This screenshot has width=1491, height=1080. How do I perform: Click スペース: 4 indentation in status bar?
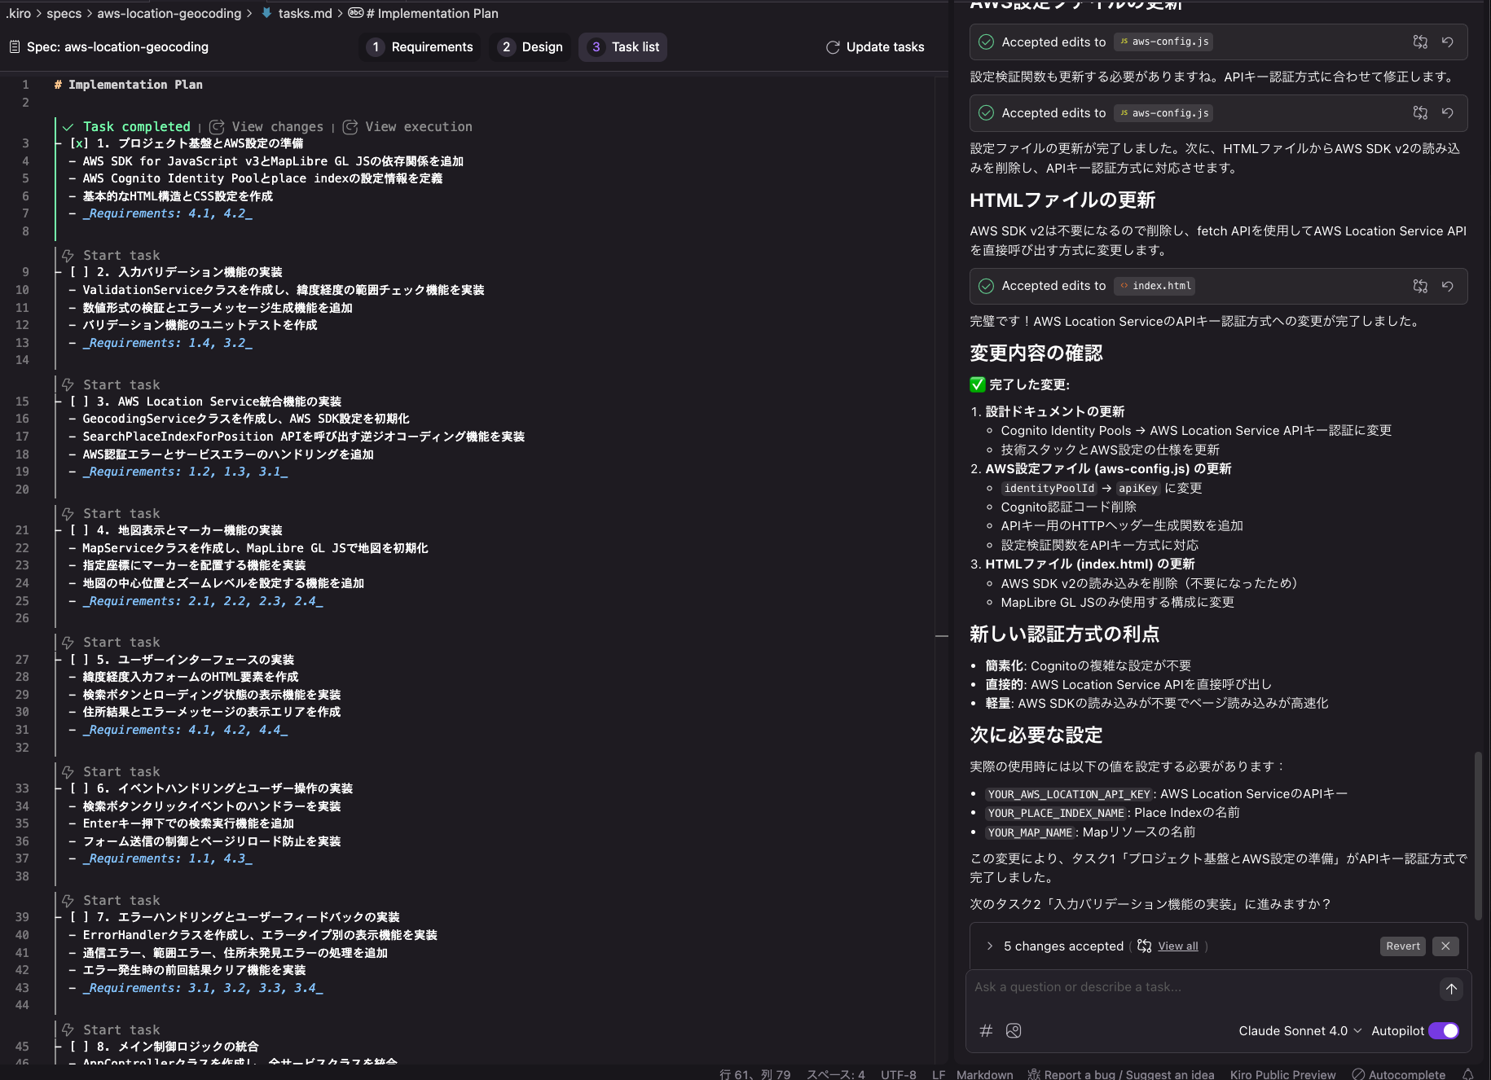[835, 1074]
